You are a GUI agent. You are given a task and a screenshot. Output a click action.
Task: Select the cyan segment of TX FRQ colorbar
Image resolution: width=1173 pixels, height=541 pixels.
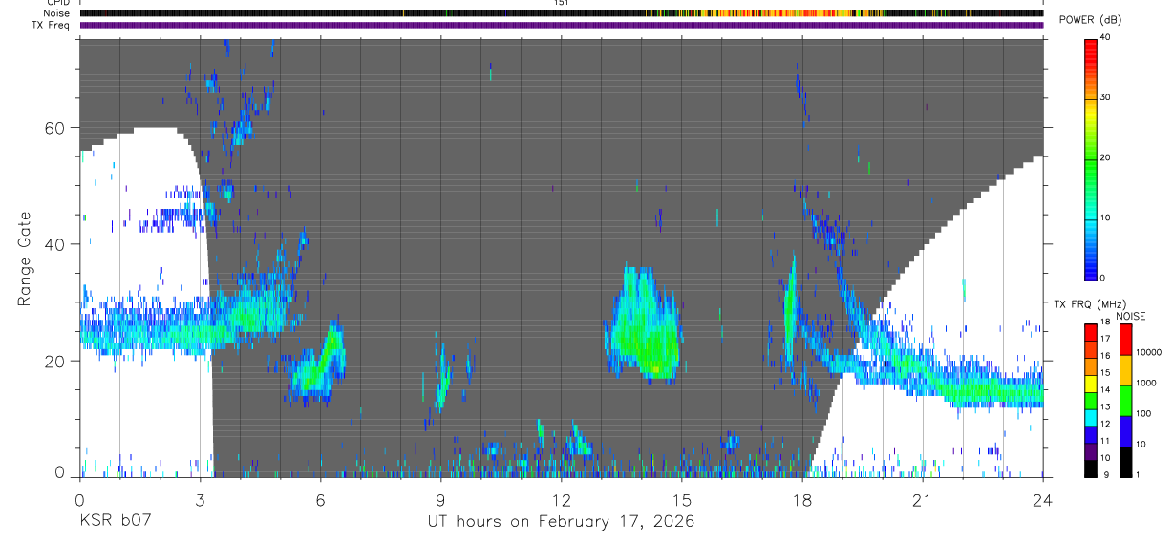[x=1091, y=416]
